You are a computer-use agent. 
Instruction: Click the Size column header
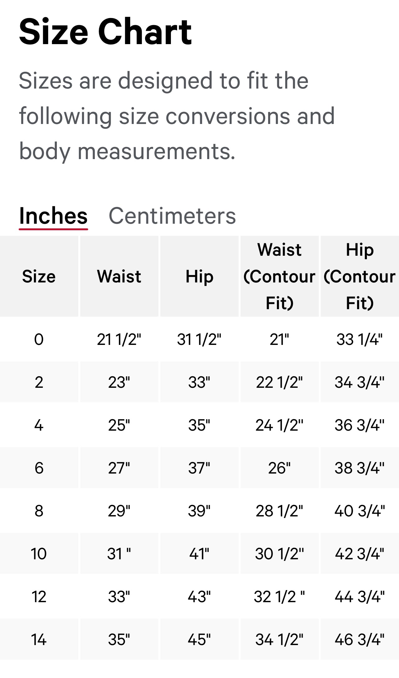(x=39, y=276)
